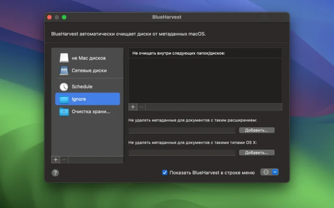Remove ignored folder with minus button

click(141, 107)
